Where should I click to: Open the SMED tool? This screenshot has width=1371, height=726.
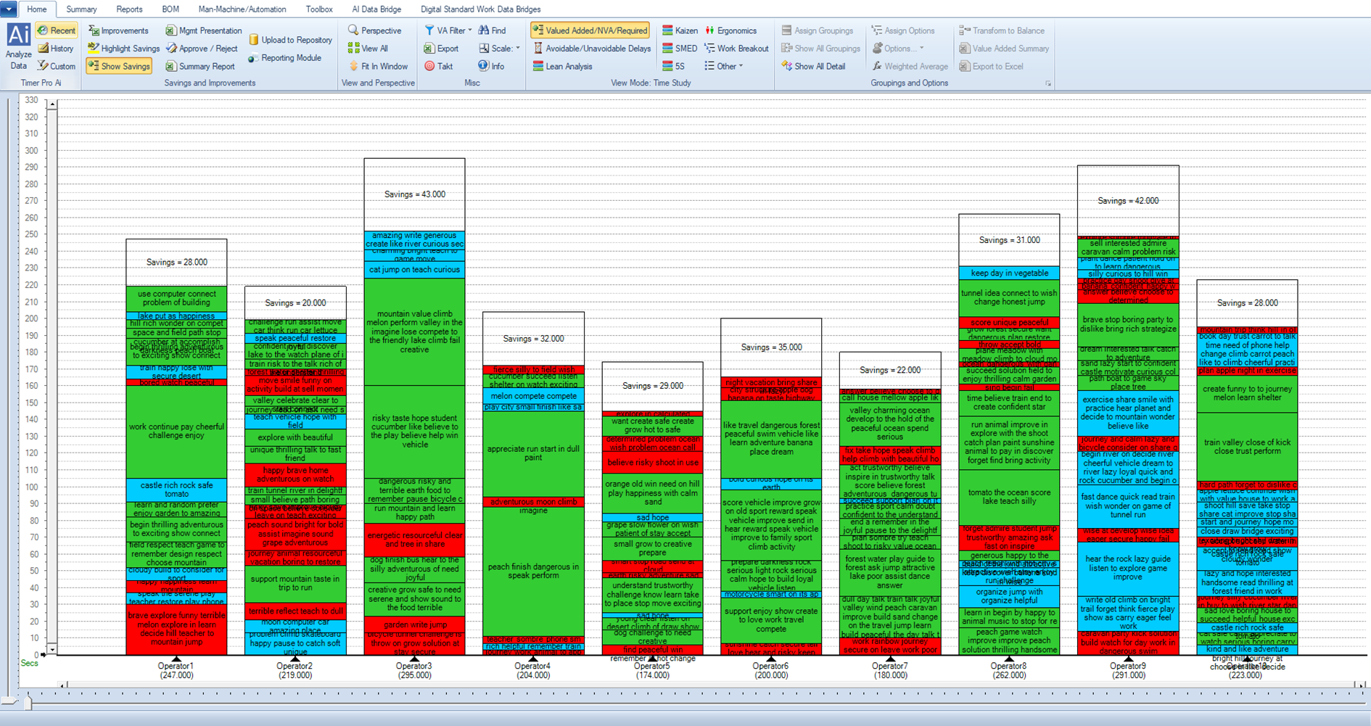tap(680, 49)
